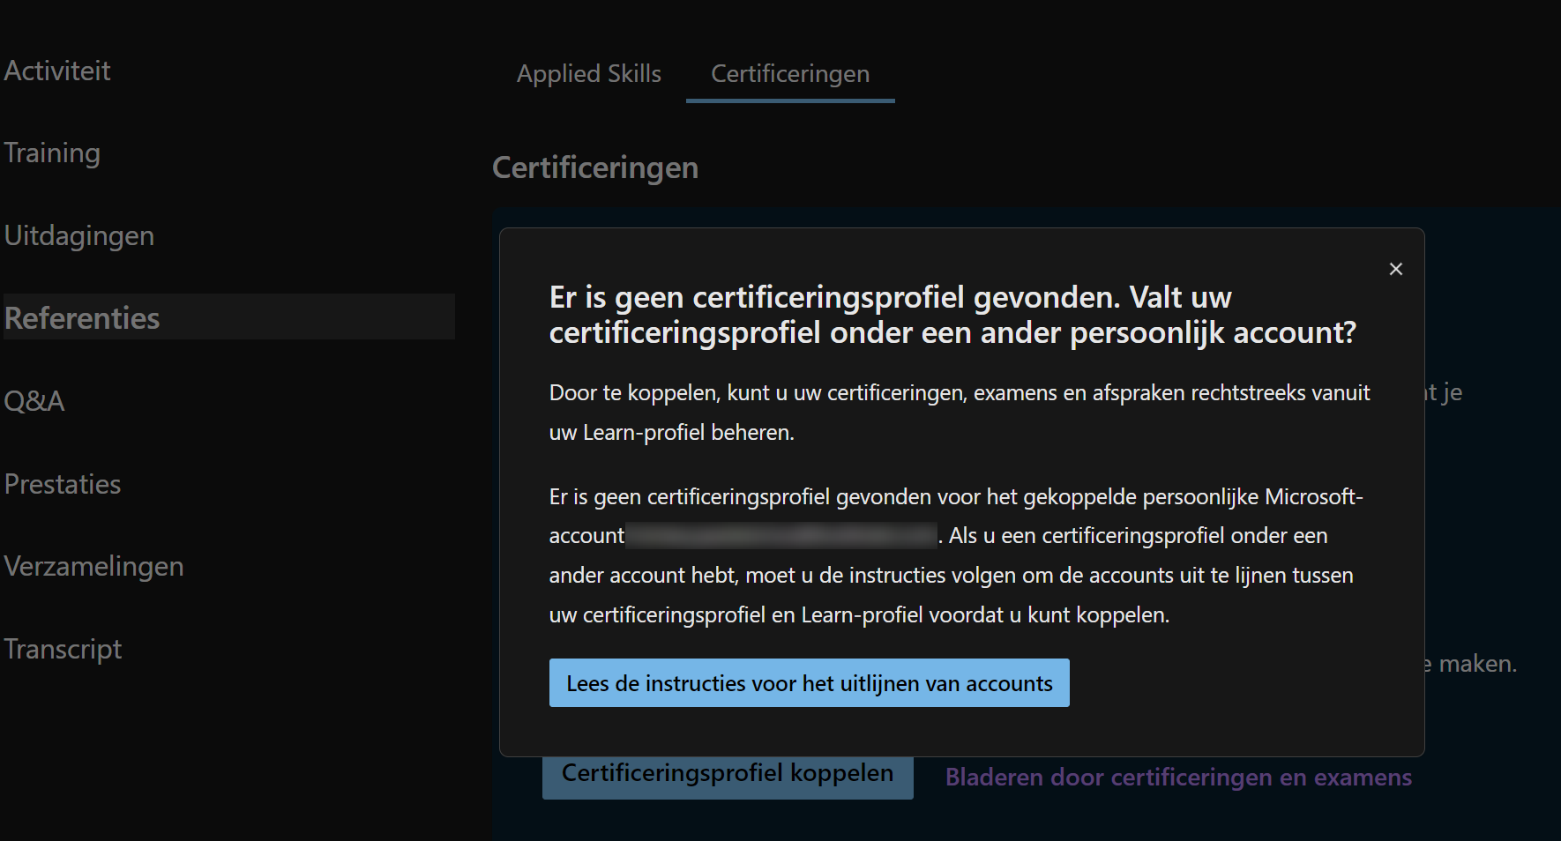Click the underline of the active Certificeringen tab
The height and width of the screenshot is (841, 1561).
pos(789,102)
